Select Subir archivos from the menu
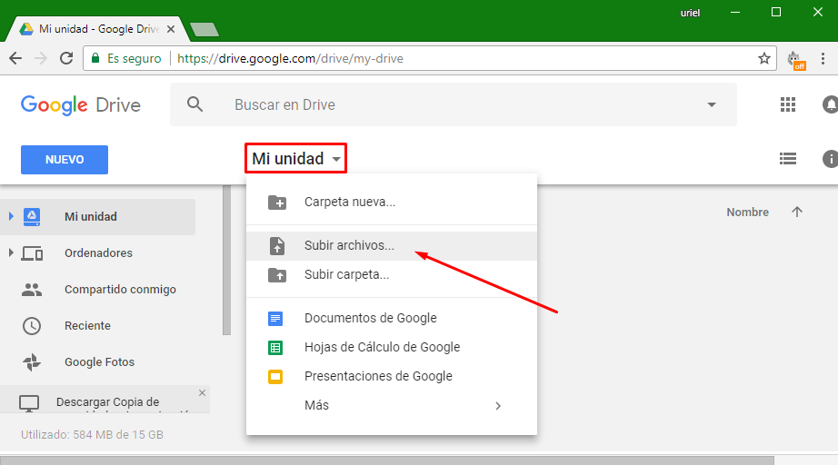 coord(392,245)
